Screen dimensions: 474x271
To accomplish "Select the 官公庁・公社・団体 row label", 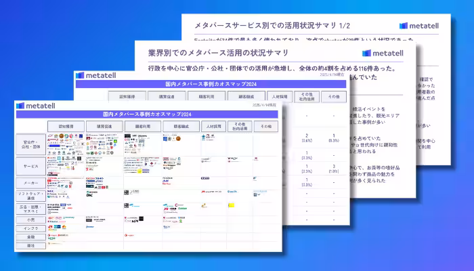I will (31, 144).
